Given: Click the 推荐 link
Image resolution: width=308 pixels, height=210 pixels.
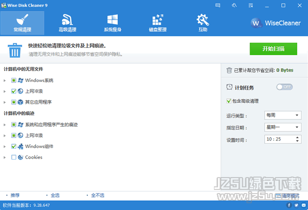Looking at the screenshot, I should coord(15,195).
